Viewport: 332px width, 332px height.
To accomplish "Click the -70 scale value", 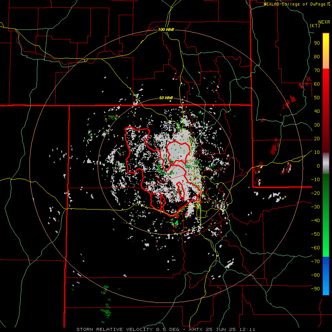I will pos(316,262).
